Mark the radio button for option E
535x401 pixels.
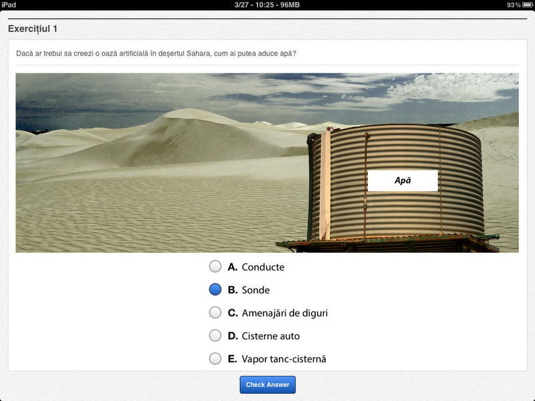click(215, 358)
